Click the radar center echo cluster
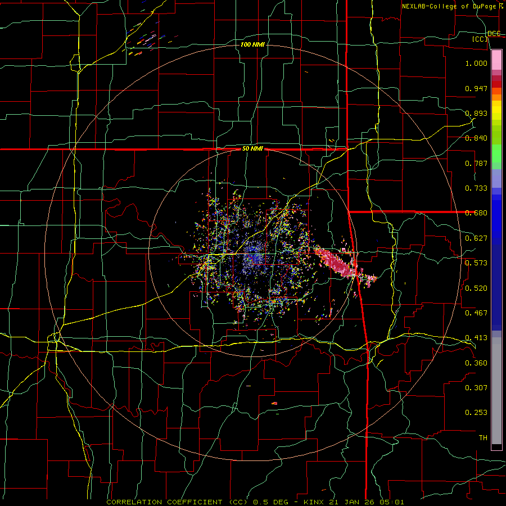 (x=254, y=255)
